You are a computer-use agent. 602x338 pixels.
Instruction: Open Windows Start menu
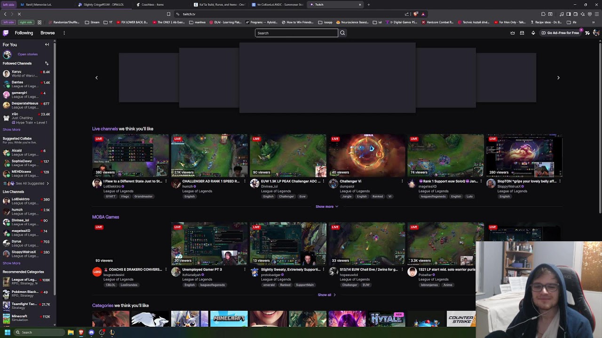click(x=7, y=332)
